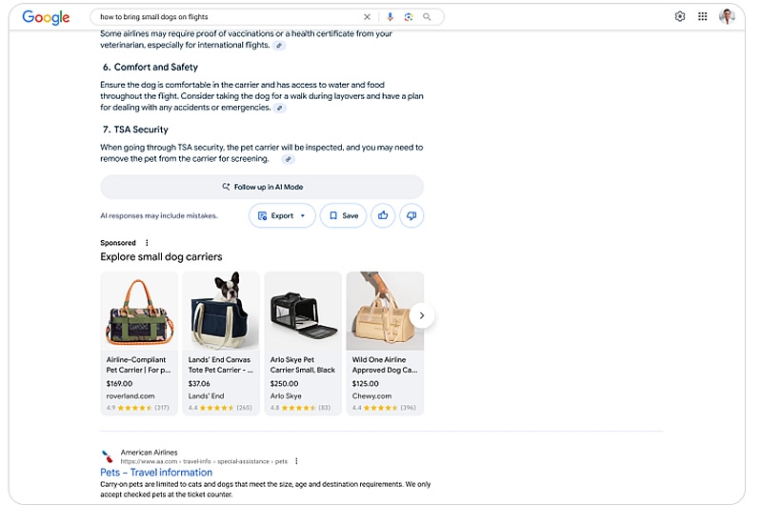Open the account profile avatar
This screenshot has width=762, height=505.
[727, 16]
